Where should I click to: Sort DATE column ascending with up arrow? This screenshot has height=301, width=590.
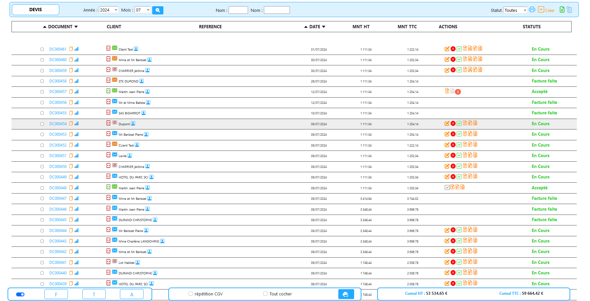306,27
